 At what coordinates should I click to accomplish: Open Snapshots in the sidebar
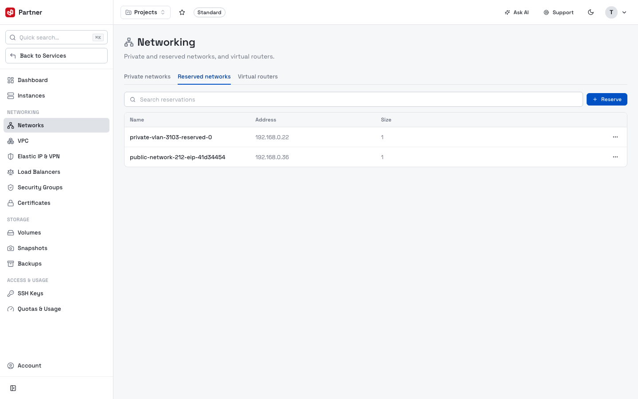pyautogui.click(x=56, y=248)
